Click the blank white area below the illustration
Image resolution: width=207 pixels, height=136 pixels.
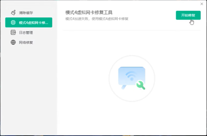[132, 116]
